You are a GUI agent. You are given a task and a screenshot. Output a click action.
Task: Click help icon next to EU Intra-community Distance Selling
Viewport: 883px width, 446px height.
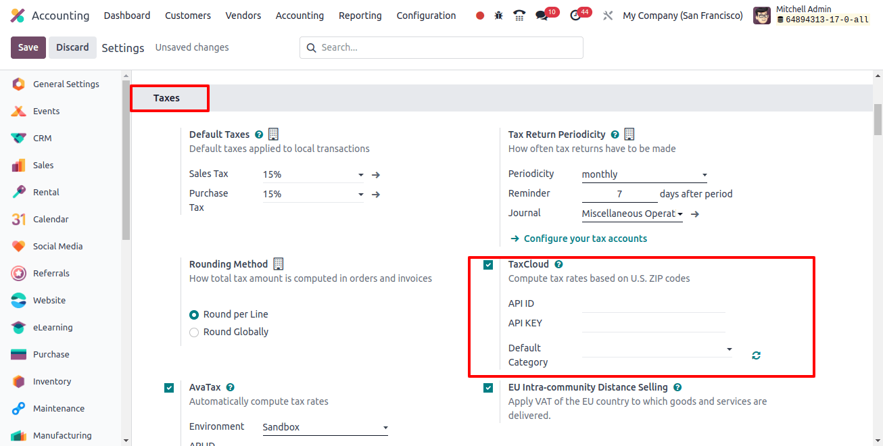[677, 387]
